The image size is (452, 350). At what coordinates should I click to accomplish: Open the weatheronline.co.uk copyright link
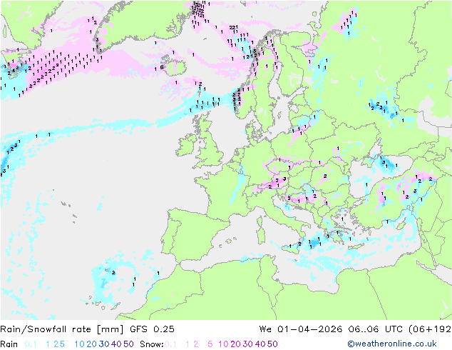coord(392,344)
